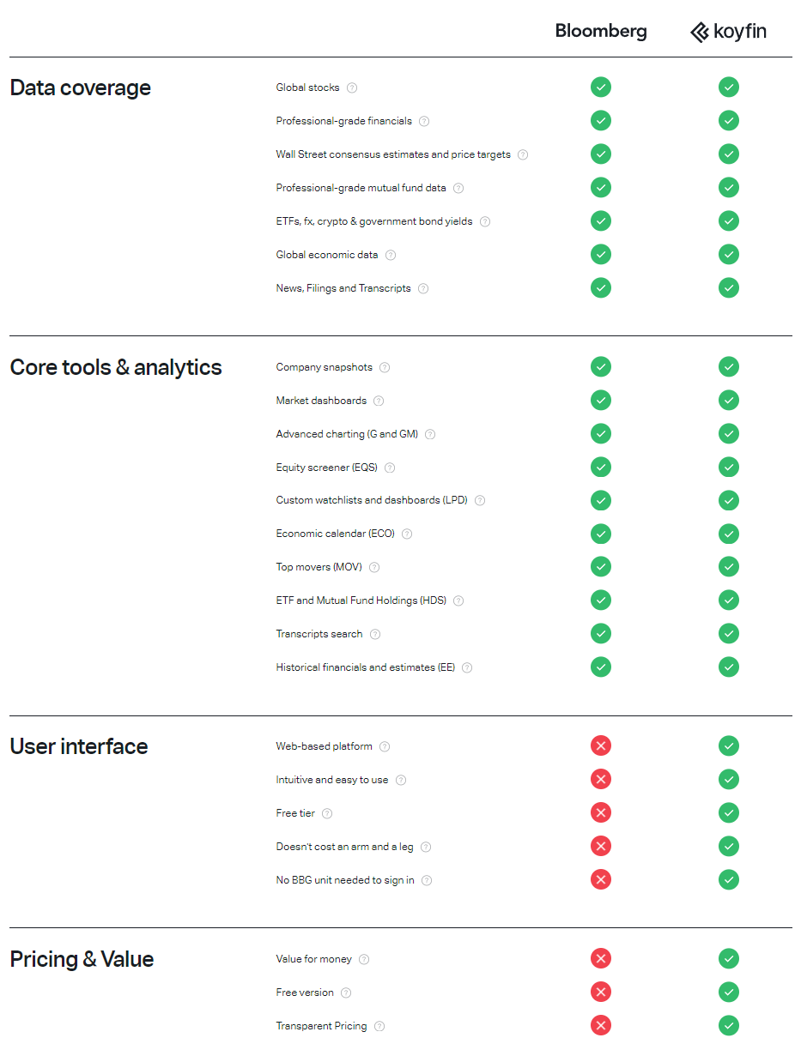Click the help icon next to Global stocks
The height and width of the screenshot is (1056, 801).
352,87
